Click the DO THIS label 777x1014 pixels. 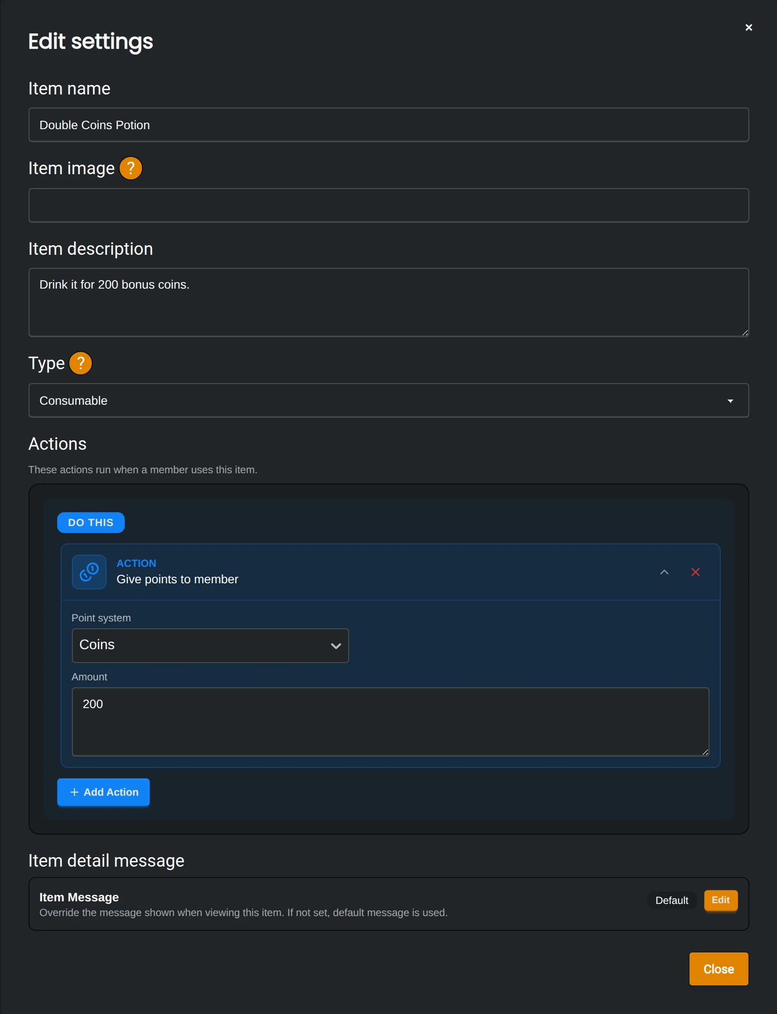point(91,523)
